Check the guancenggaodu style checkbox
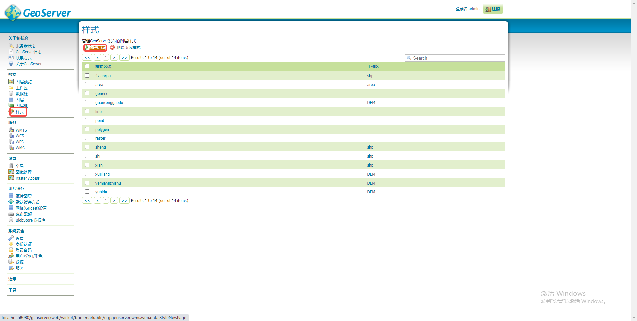 [x=87, y=102]
